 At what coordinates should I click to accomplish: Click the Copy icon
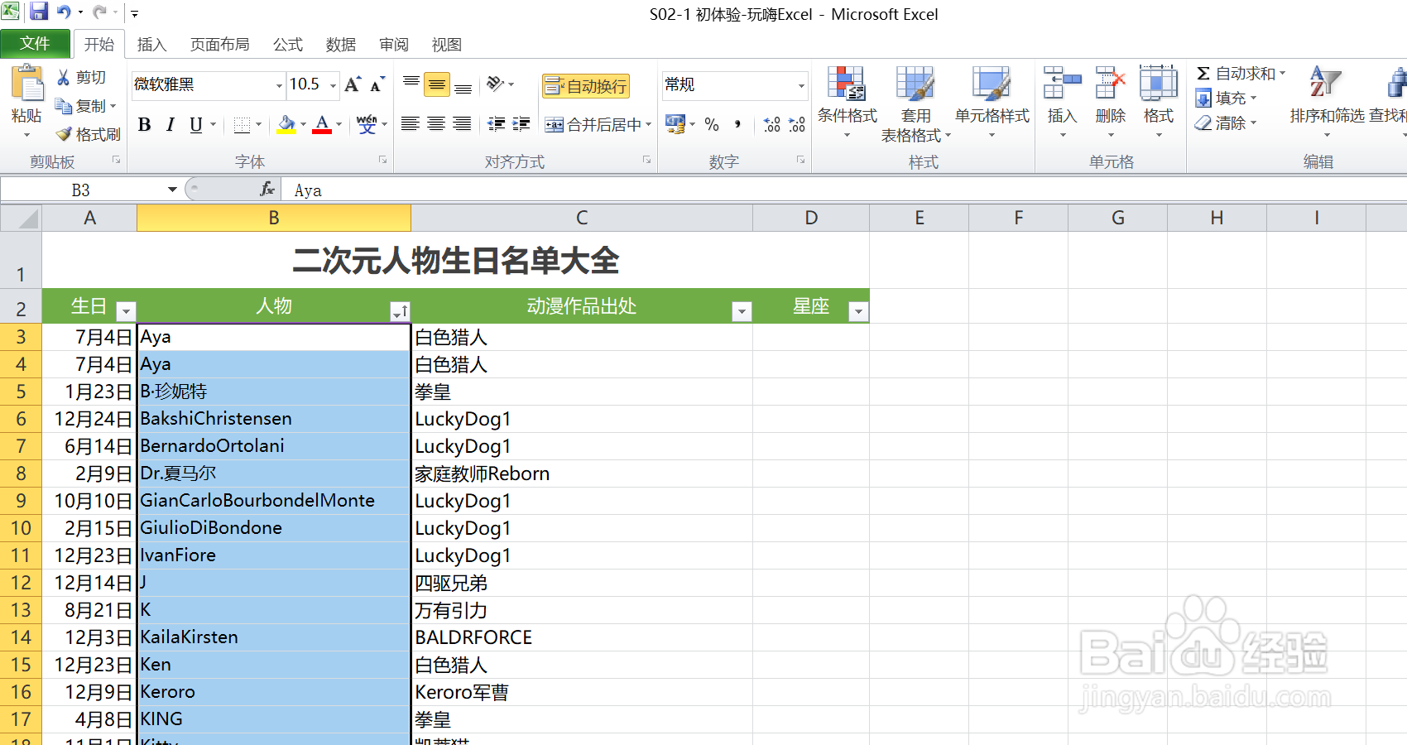[64, 106]
